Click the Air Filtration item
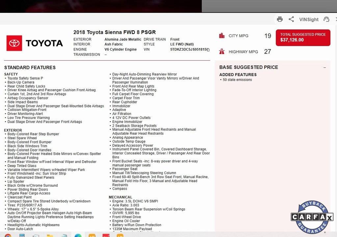This screenshot has width=337, height=237. tap(122, 114)
